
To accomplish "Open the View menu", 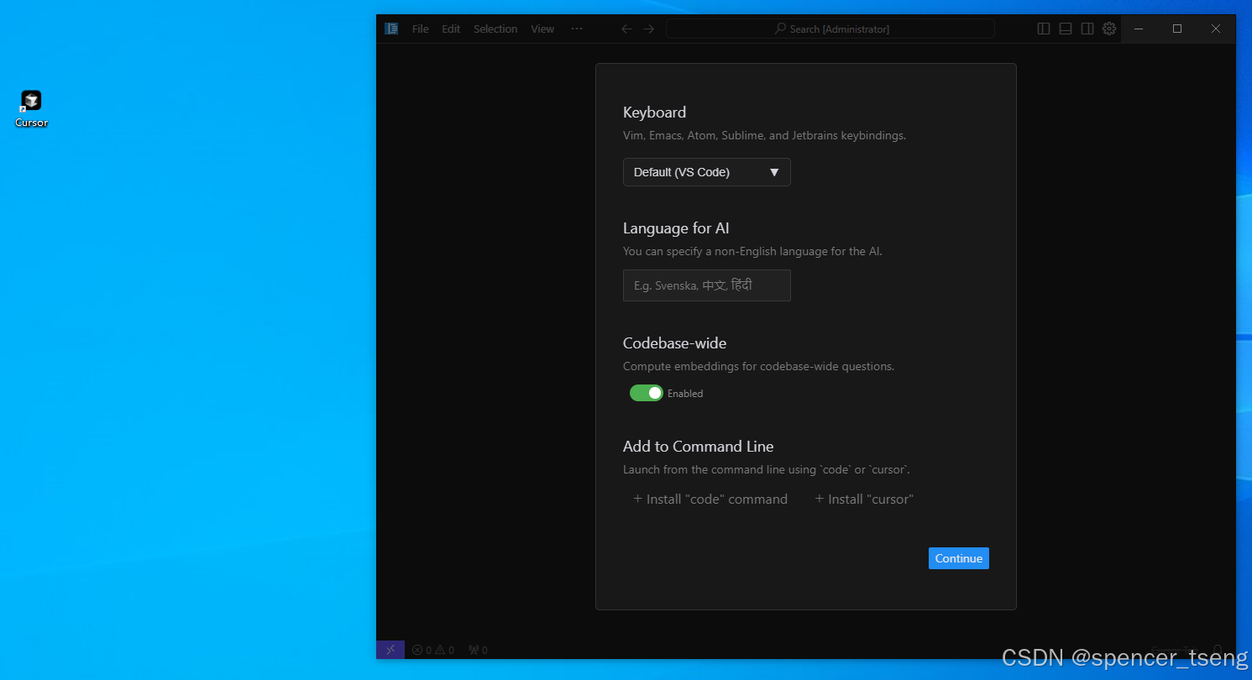I will 542,29.
